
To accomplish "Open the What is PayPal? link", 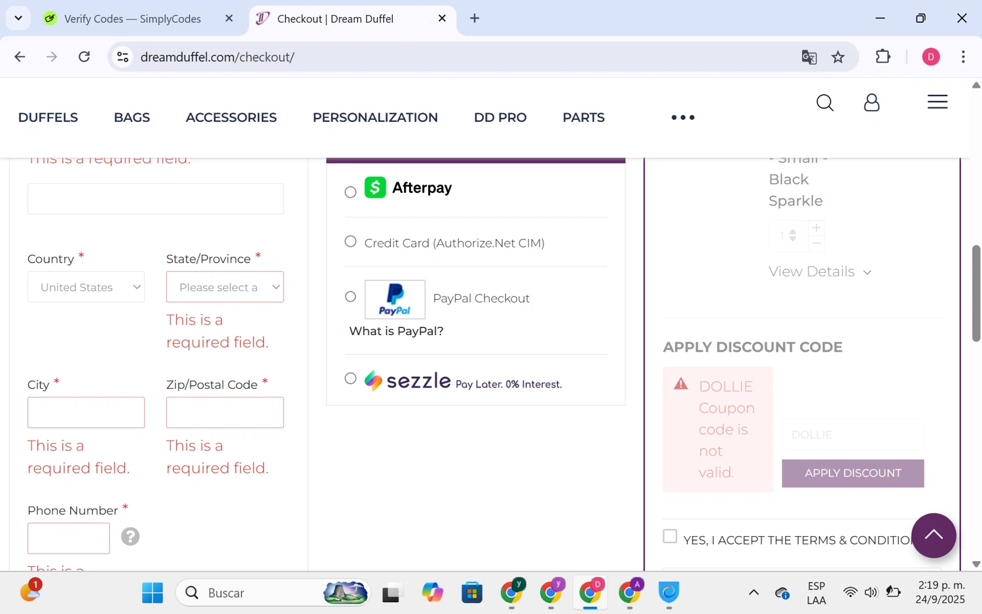I will pos(396,331).
